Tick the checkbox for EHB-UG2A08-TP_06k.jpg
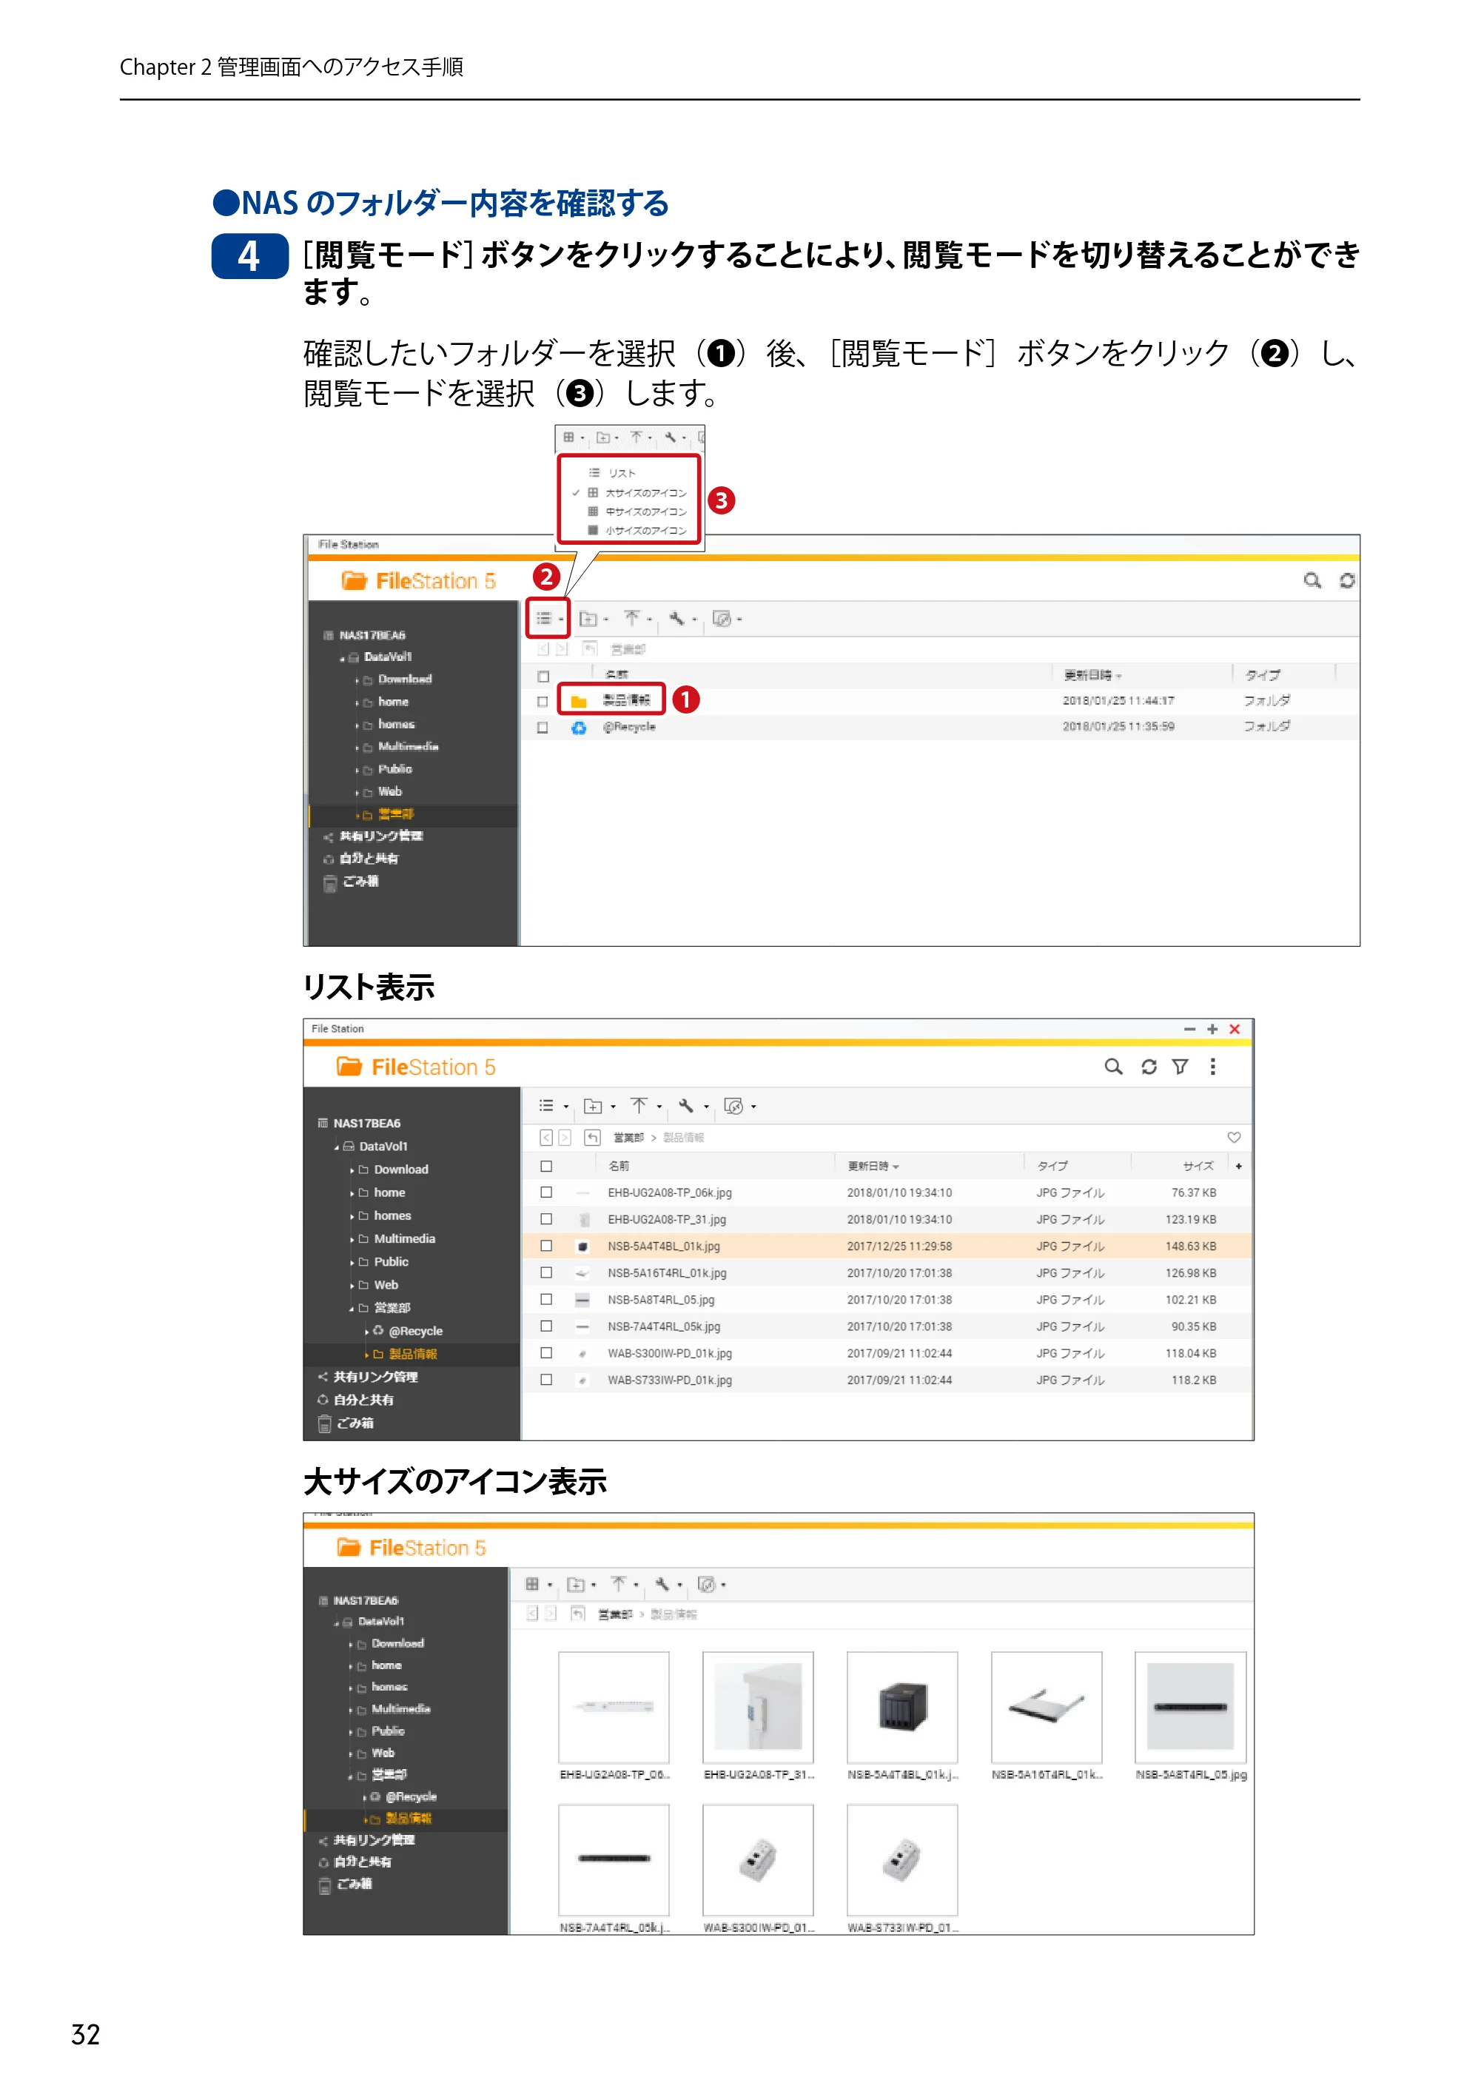 click(546, 1192)
